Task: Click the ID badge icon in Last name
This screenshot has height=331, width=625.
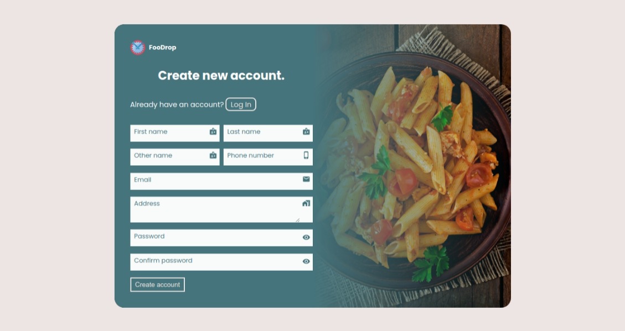Action: (306, 132)
